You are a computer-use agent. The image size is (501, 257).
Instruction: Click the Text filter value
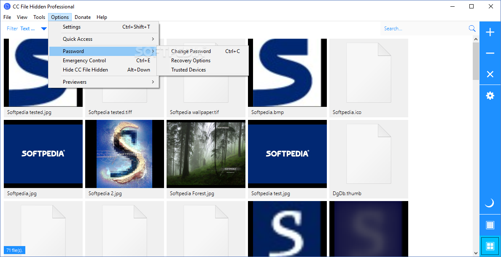point(27,28)
